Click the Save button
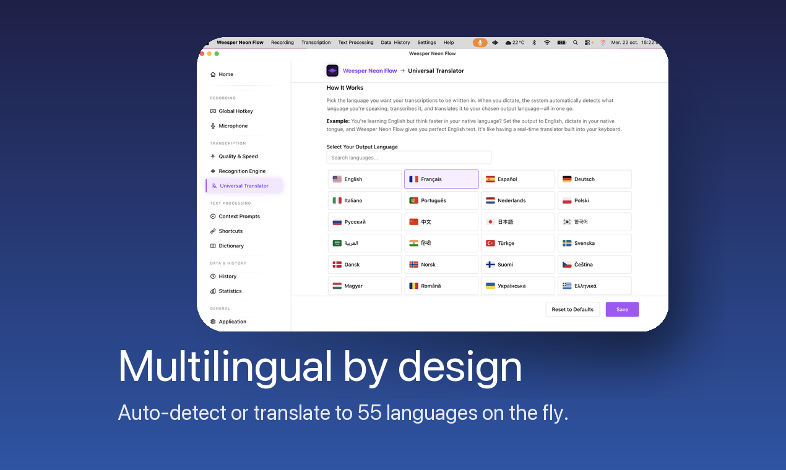 (622, 309)
